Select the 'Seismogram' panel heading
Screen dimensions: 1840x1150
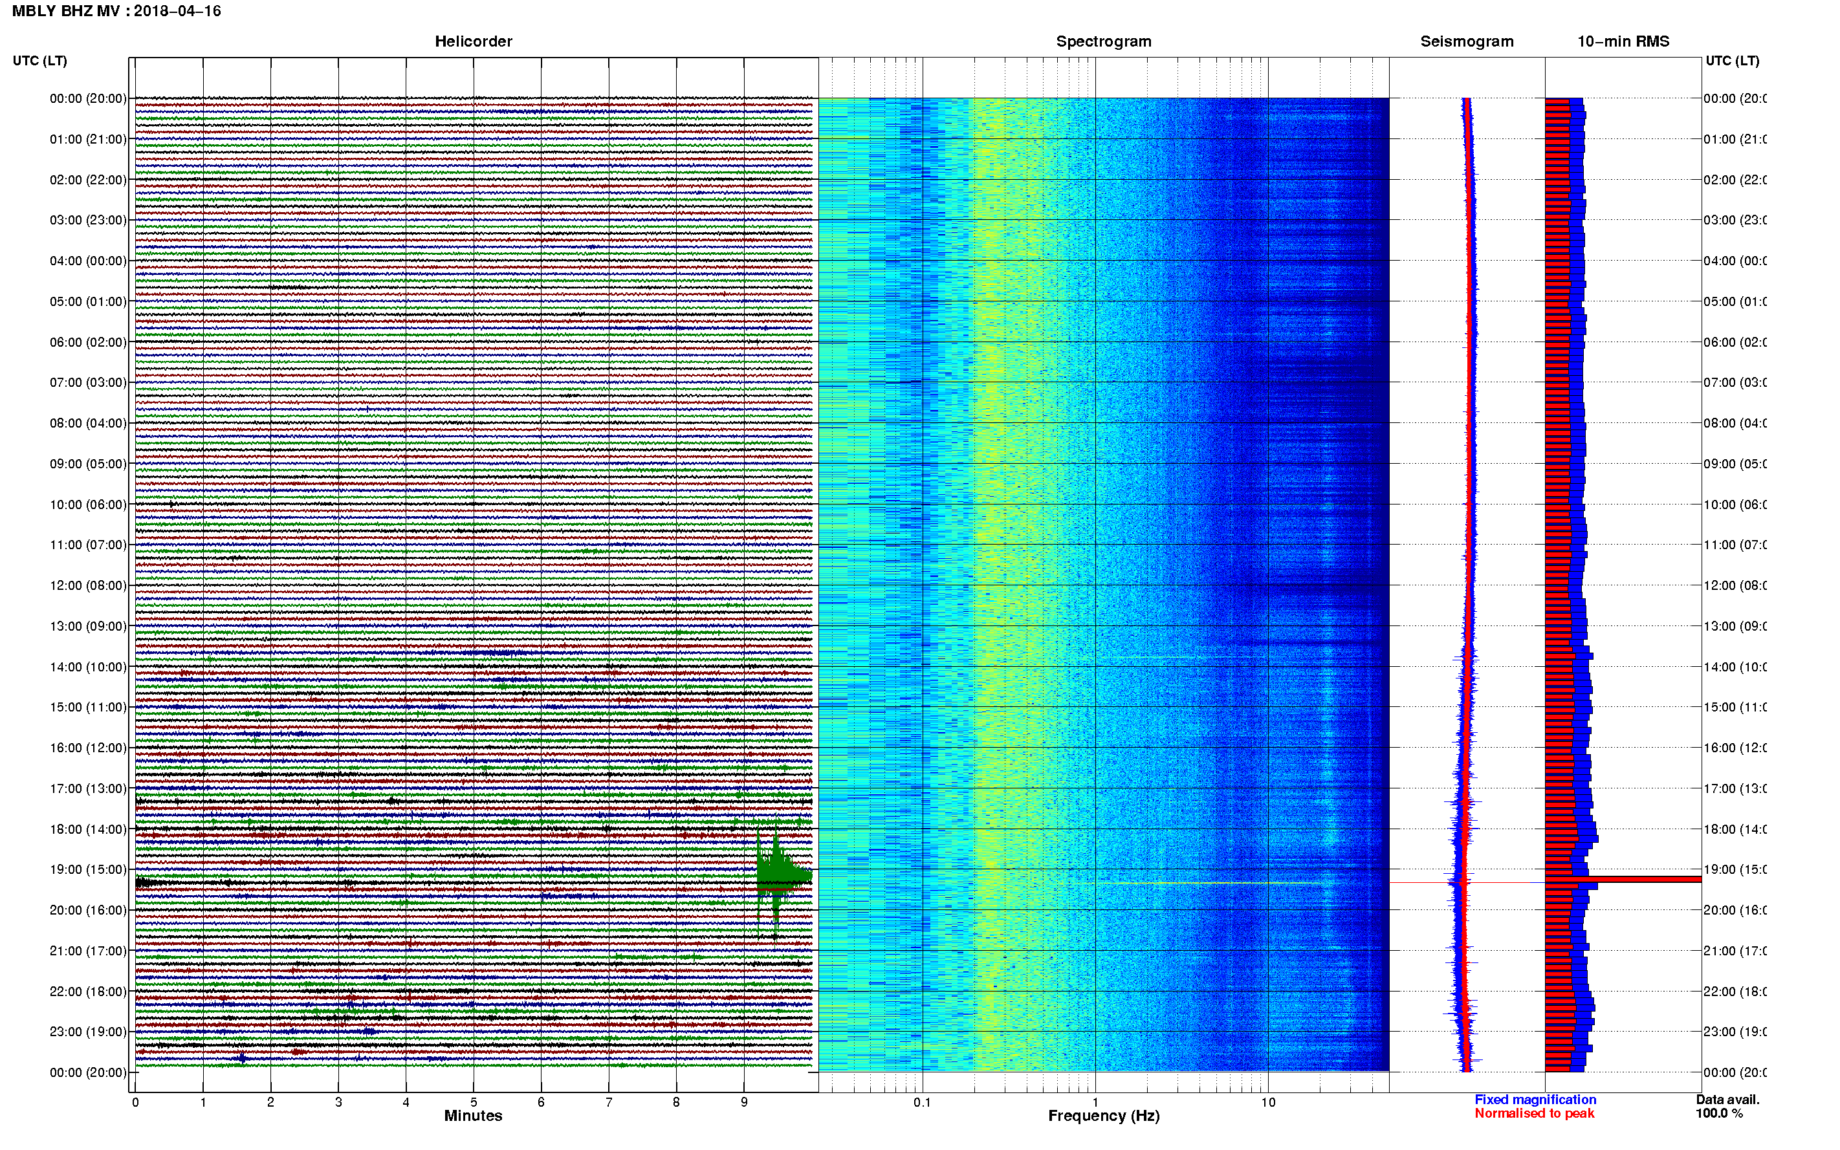1467,42
